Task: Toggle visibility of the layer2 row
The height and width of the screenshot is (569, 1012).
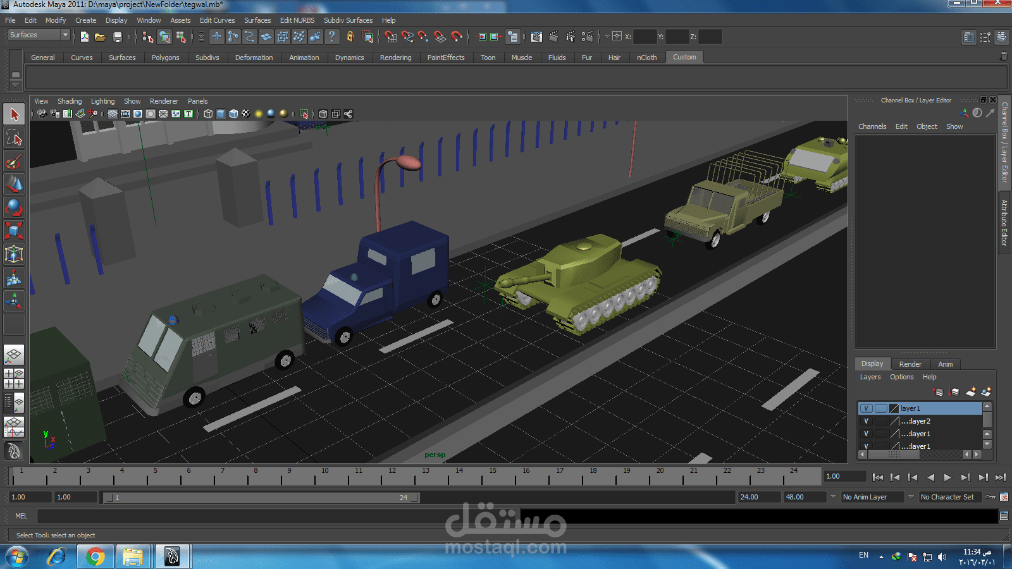Action: pos(866,421)
